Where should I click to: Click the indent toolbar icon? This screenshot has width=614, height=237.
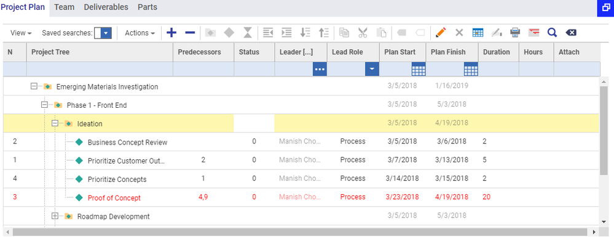point(286,33)
